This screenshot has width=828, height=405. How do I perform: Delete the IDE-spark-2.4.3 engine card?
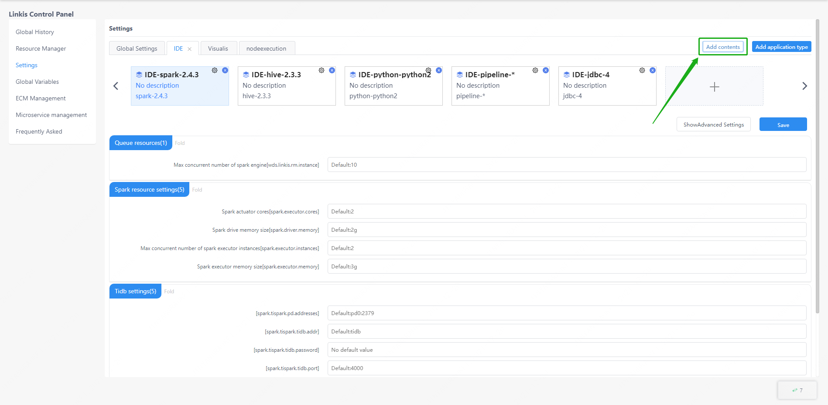225,70
